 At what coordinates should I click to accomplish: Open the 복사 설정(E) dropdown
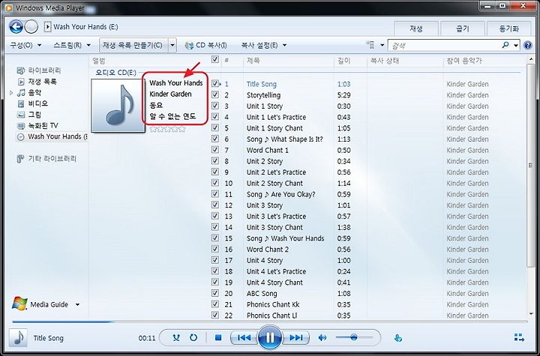[264, 45]
